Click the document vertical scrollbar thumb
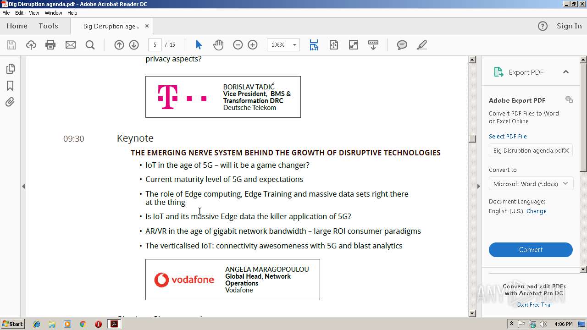This screenshot has width=587, height=330. click(472, 139)
